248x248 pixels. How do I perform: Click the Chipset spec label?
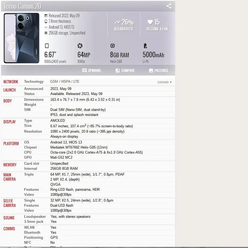tap(30, 147)
